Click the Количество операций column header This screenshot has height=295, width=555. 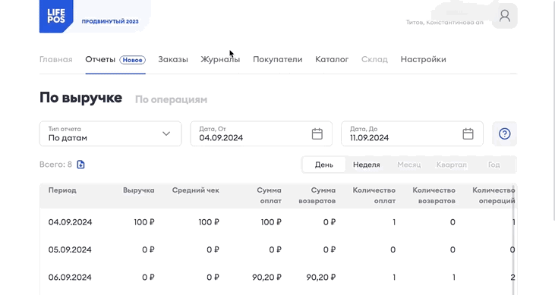pos(494,196)
